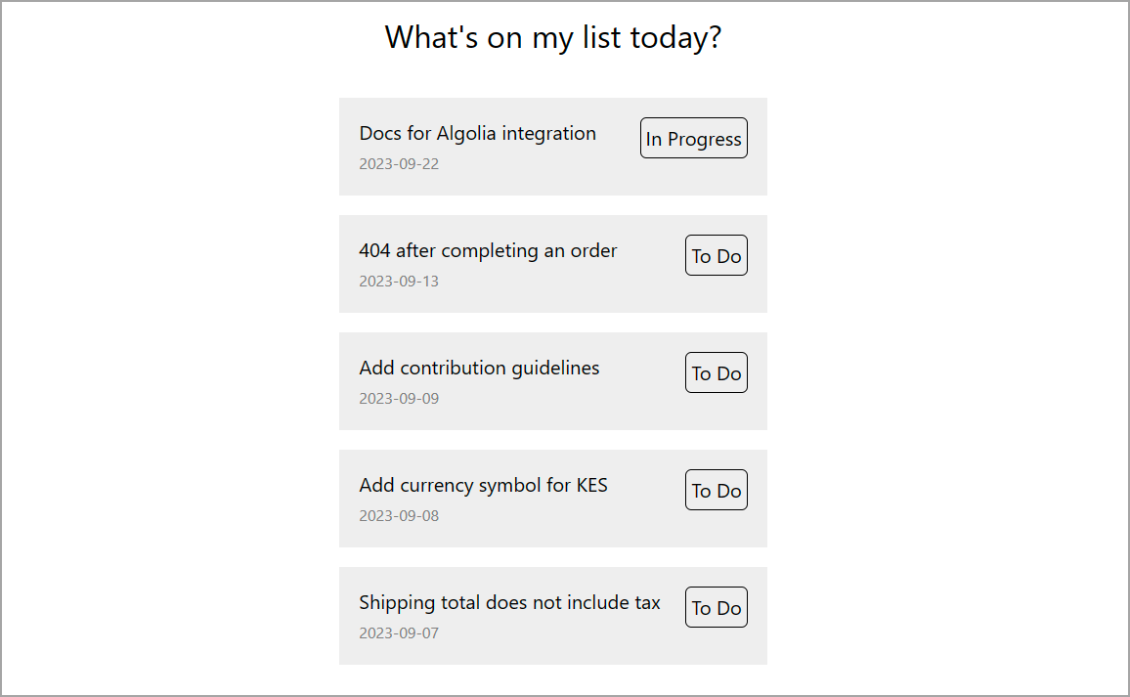Click the date 2023-09-13 label
This screenshot has height=697, width=1130.
click(x=399, y=281)
